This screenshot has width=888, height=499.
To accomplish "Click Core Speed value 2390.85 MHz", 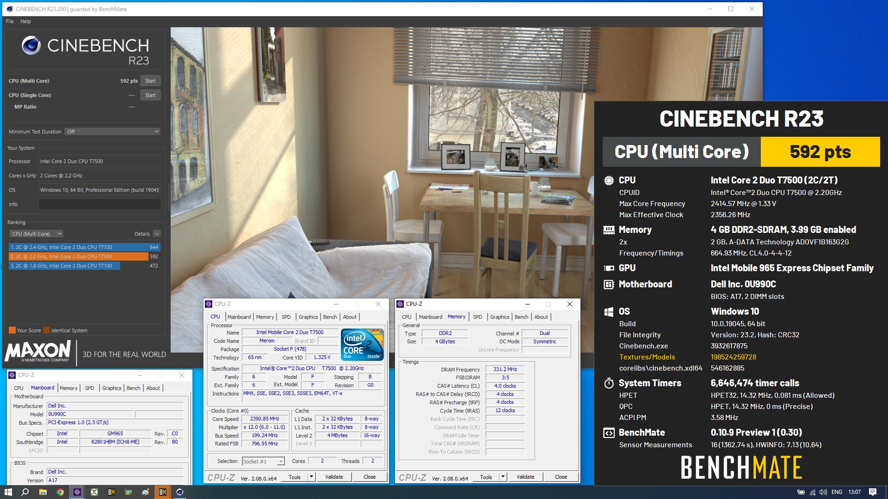I will 265,419.
